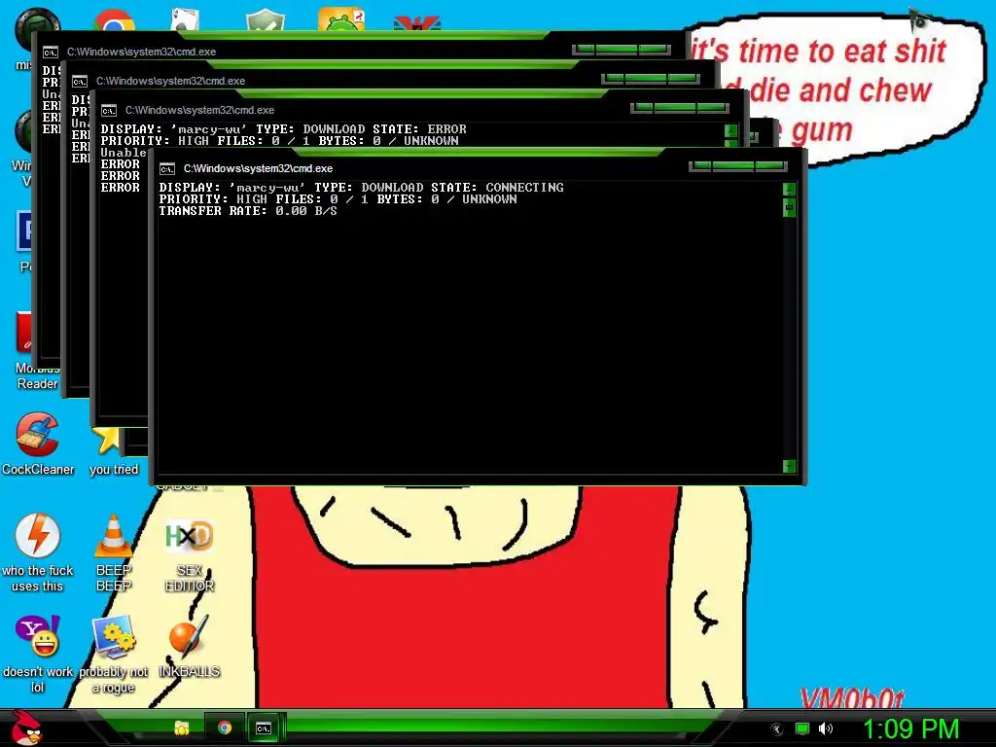Open the folder icon on the taskbar
This screenshot has width=996, height=747.
182,728
